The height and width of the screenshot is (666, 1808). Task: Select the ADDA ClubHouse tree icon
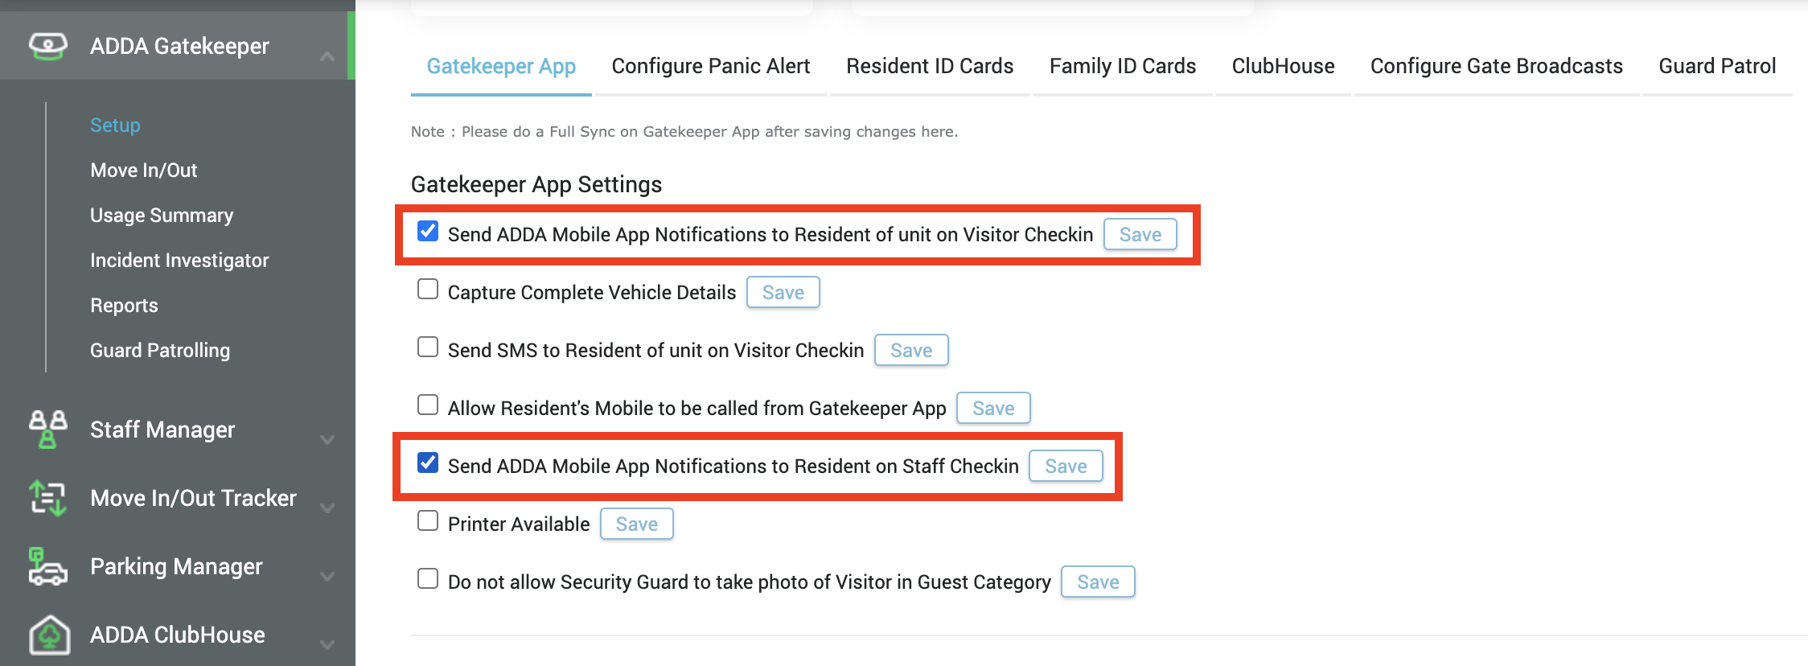(48, 635)
